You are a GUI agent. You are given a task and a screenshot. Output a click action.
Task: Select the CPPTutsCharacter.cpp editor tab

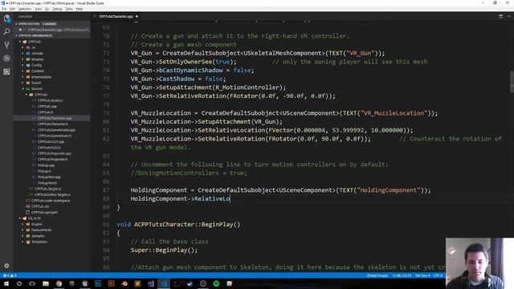point(116,16)
